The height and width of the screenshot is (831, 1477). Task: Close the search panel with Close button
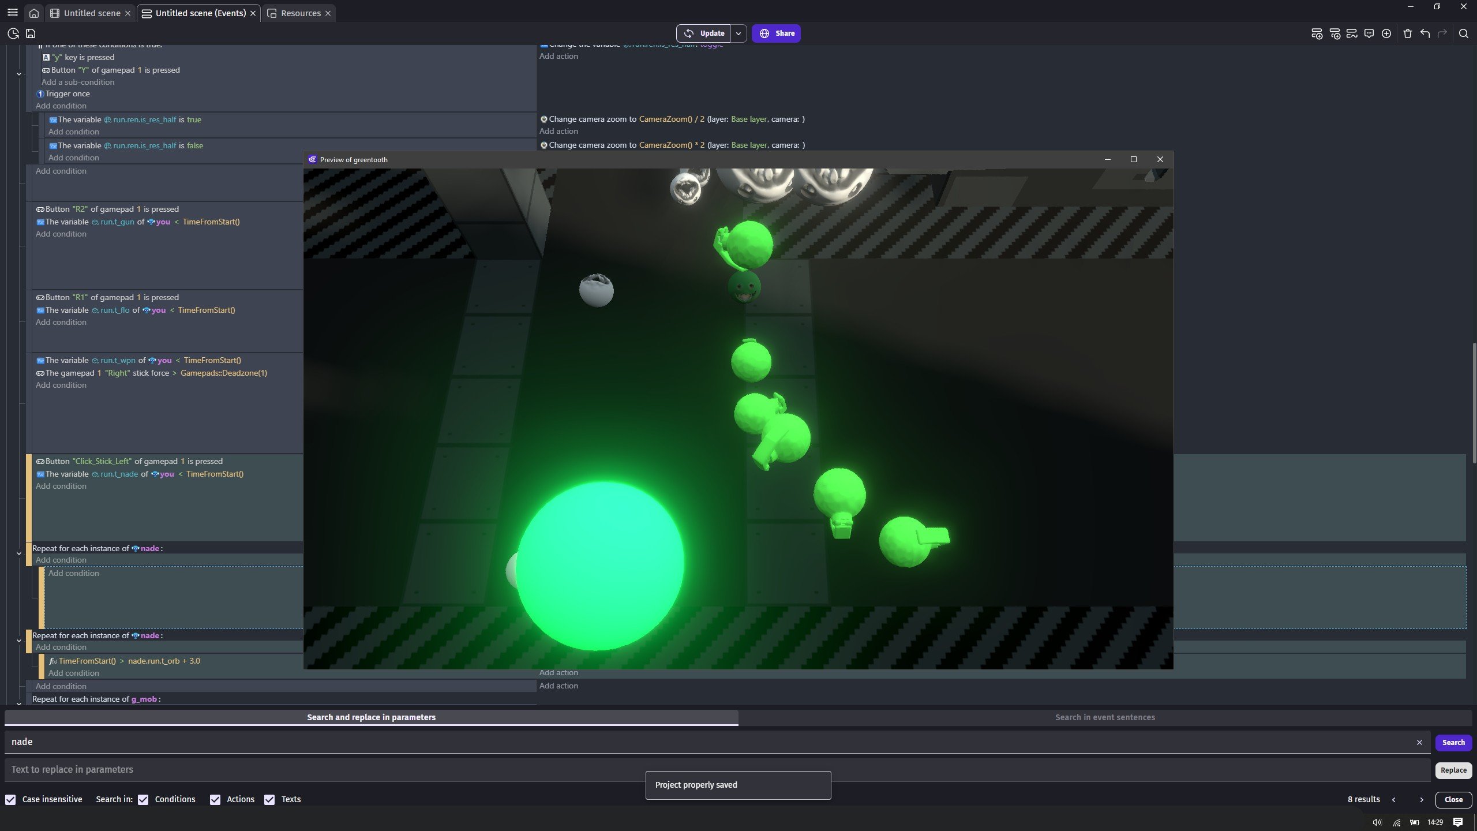click(x=1453, y=800)
